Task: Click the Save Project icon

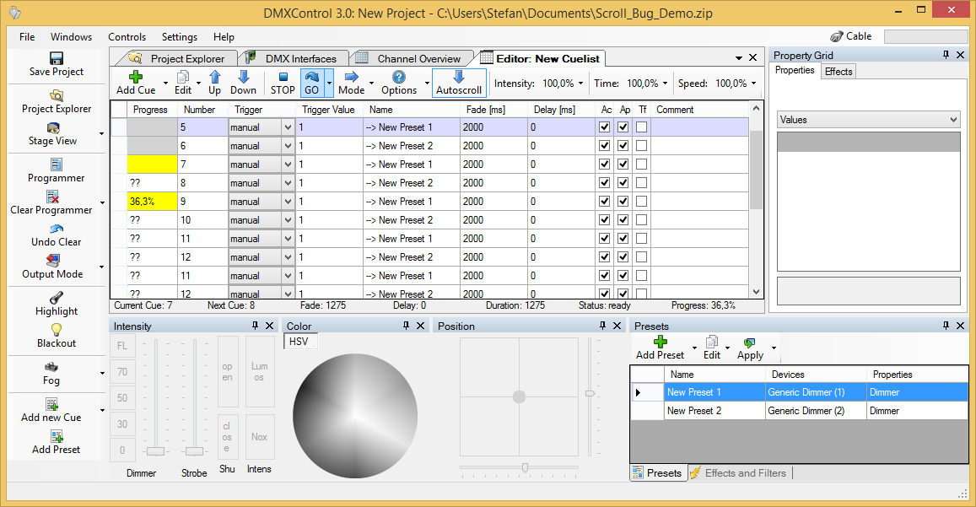Action: coord(57,58)
